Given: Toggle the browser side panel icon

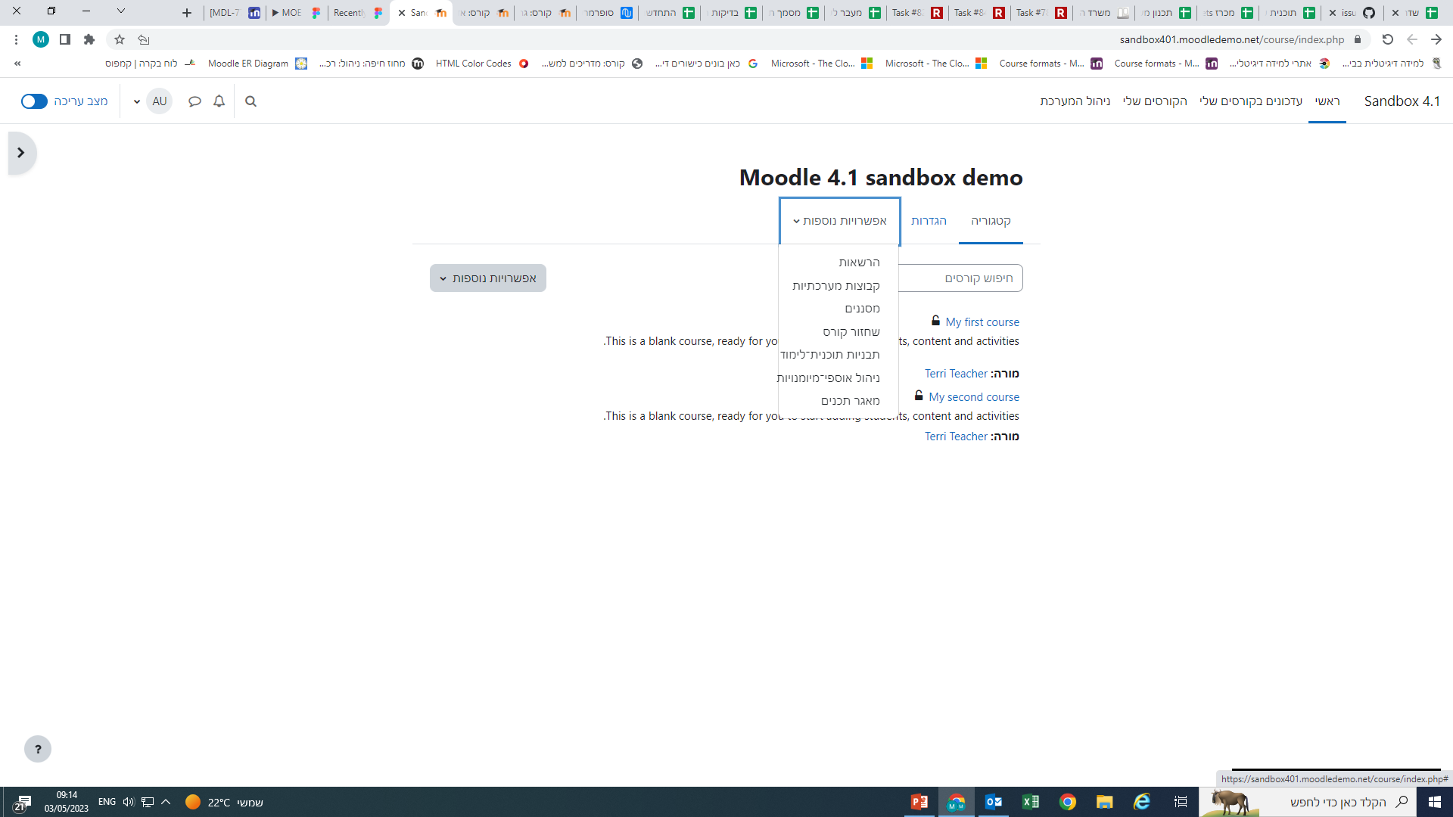Looking at the screenshot, I should (x=65, y=39).
